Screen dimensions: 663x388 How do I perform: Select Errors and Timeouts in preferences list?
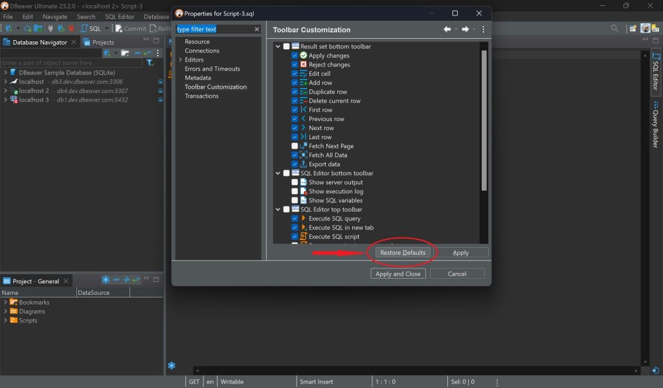coord(212,69)
